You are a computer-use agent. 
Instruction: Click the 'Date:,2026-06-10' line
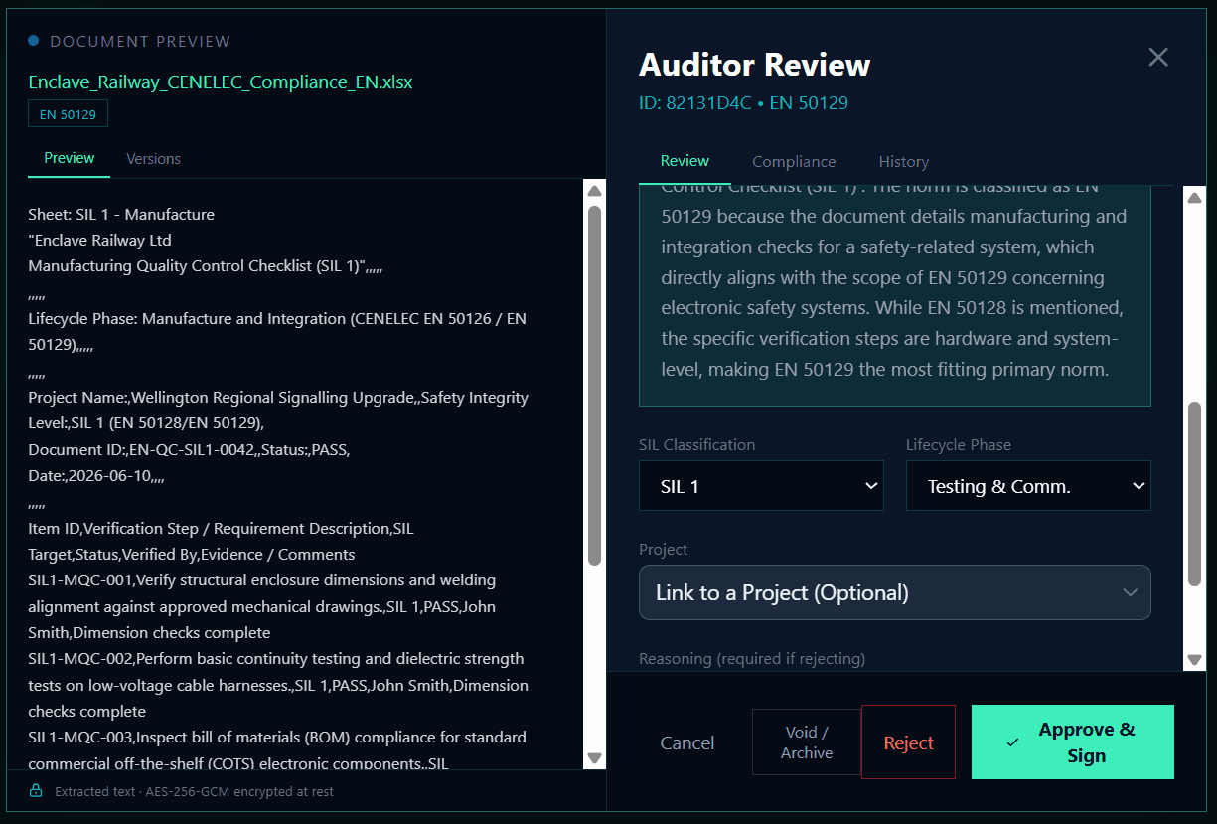tap(96, 475)
